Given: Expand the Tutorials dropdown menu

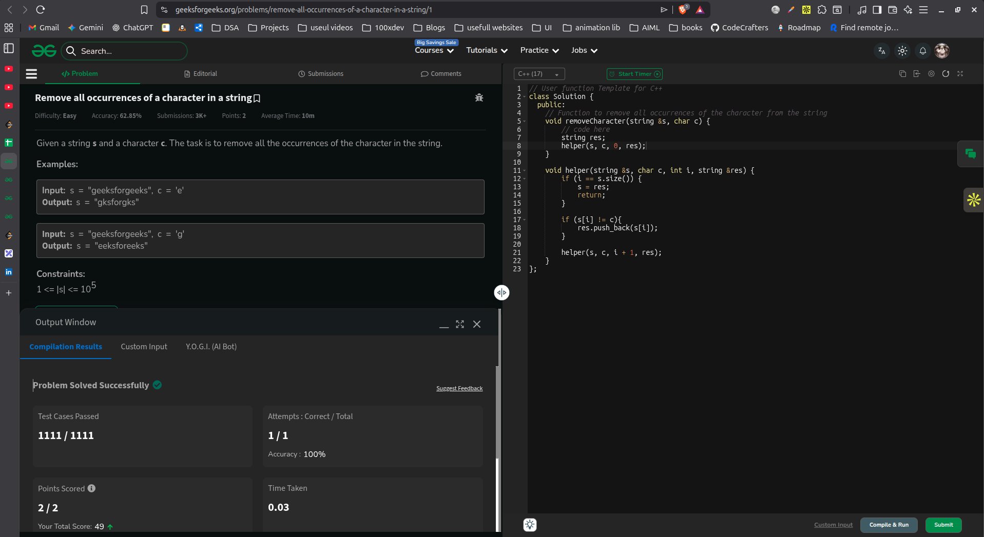Looking at the screenshot, I should point(487,50).
